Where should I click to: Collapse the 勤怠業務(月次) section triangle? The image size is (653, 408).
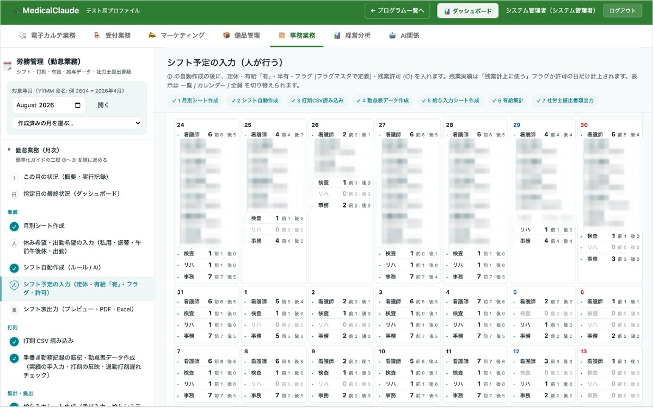point(9,149)
